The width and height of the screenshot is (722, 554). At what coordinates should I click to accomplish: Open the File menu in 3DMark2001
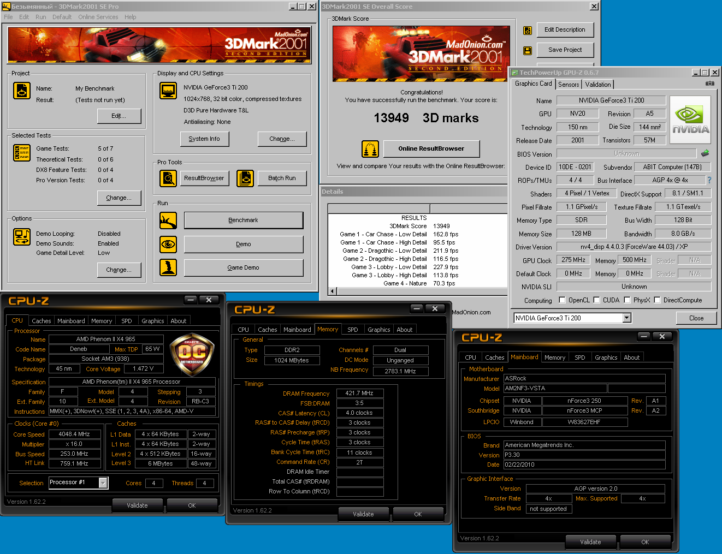click(8, 17)
